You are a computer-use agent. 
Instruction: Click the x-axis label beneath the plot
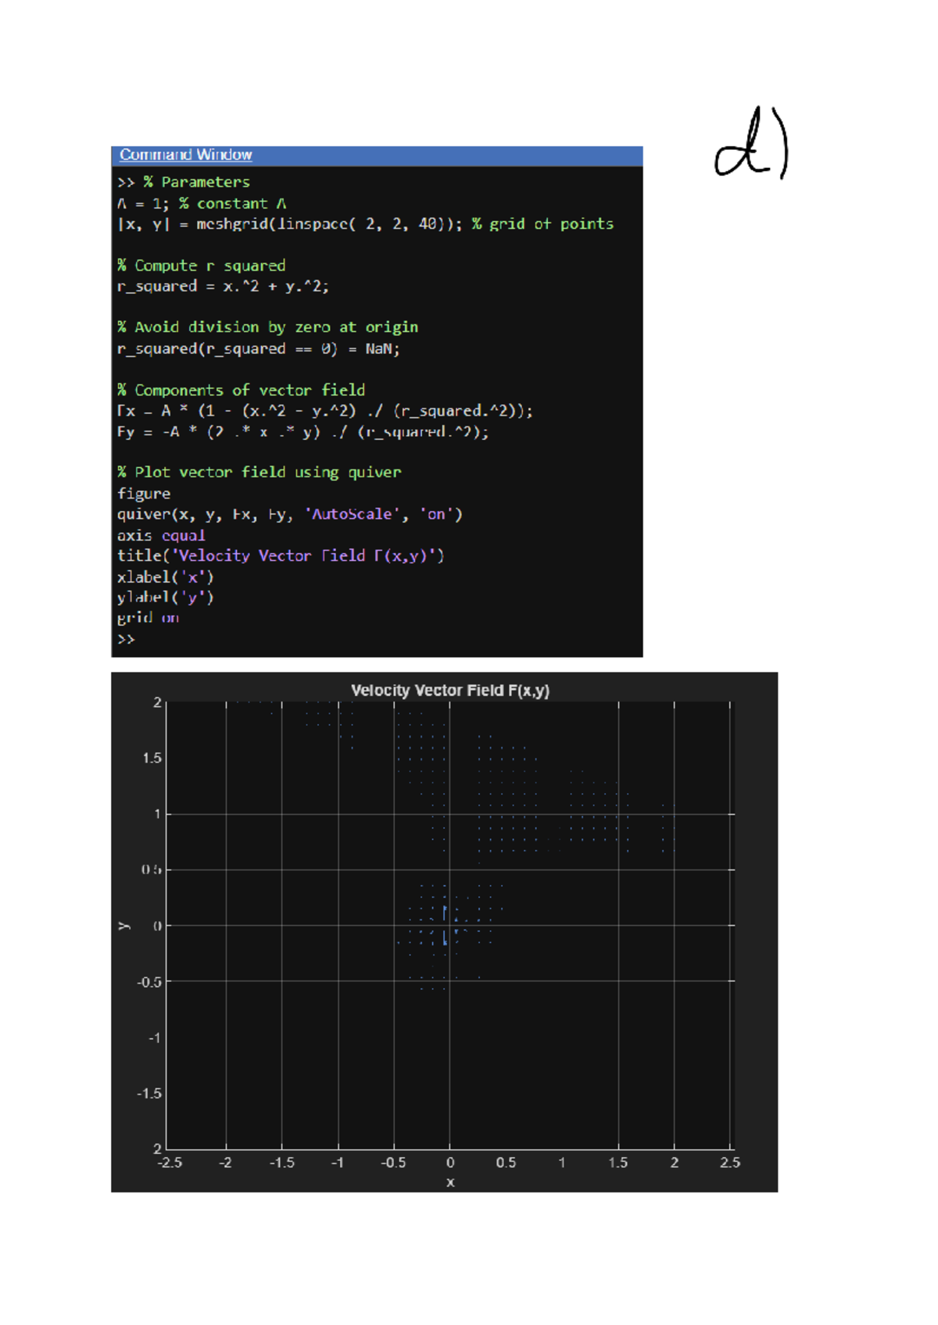450,1182
